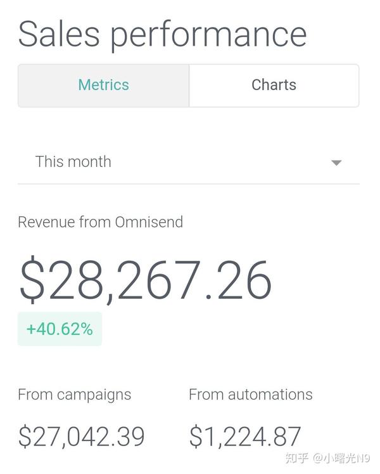The height and width of the screenshot is (474, 380).
Task: Click the dollar sign of total revenue
Action: (32, 280)
